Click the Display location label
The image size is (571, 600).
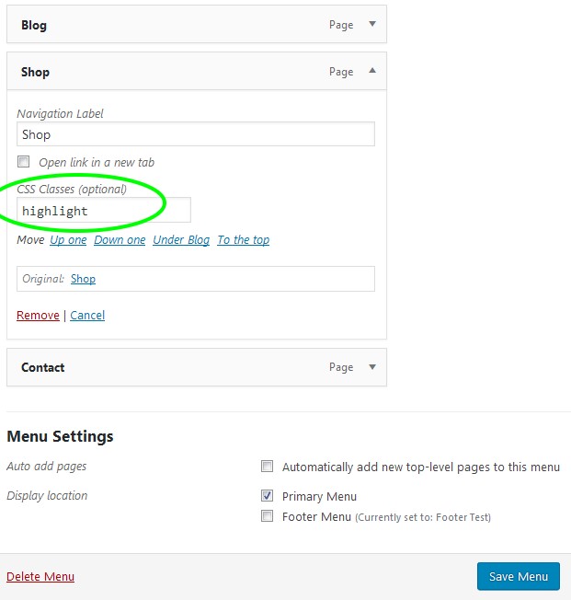pyautogui.click(x=47, y=495)
